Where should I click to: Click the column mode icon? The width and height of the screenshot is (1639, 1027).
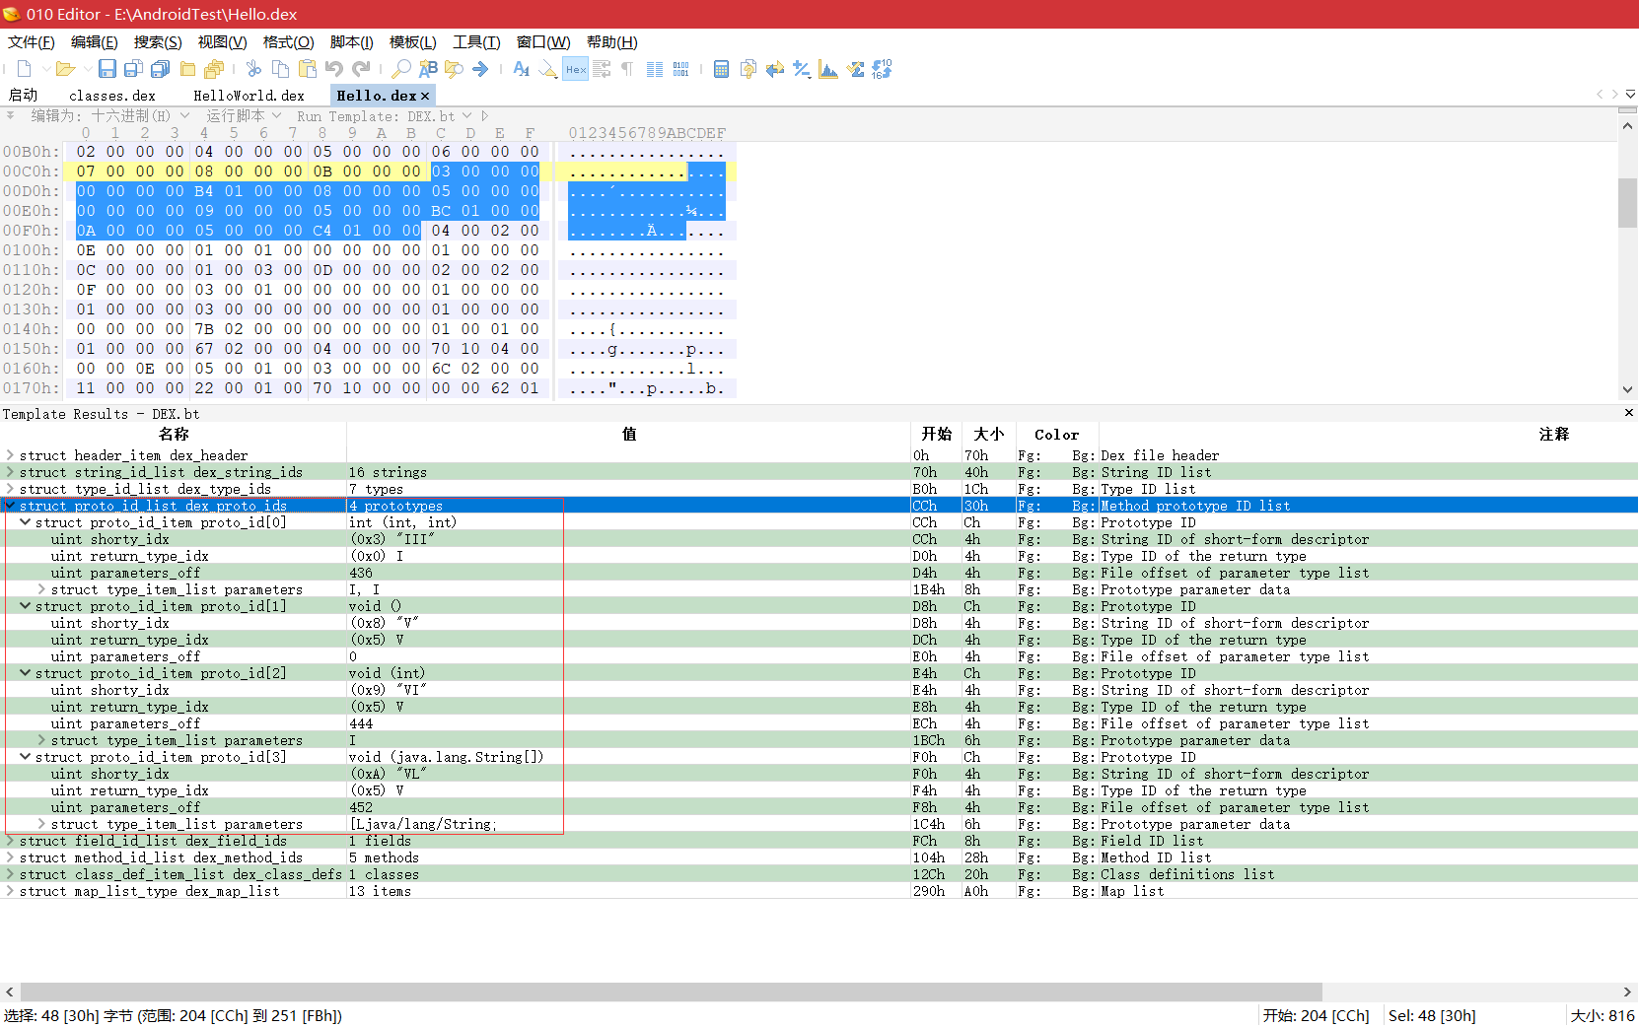[x=655, y=69]
